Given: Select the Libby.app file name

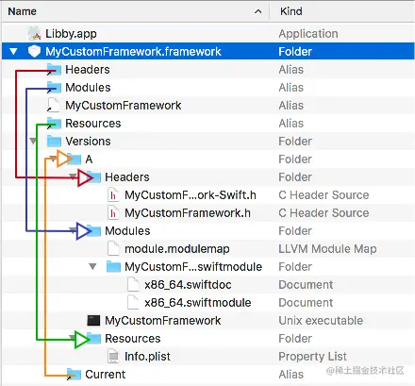Looking at the screenshot, I should pyautogui.click(x=71, y=34).
